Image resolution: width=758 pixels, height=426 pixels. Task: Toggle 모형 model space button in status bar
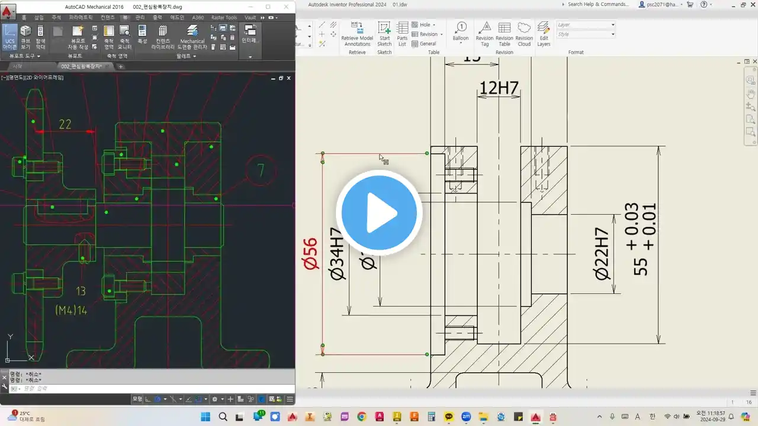tap(137, 399)
